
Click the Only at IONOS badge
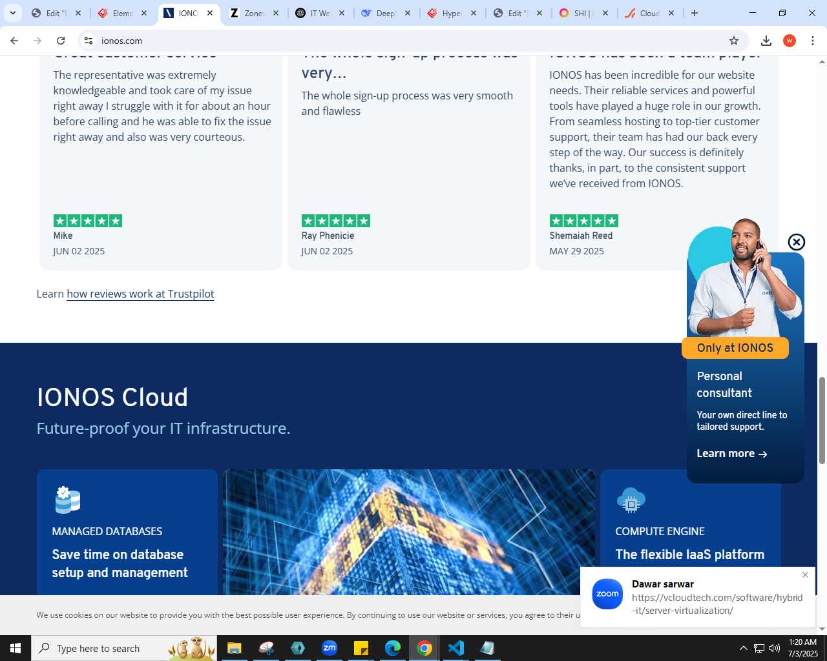click(x=735, y=348)
